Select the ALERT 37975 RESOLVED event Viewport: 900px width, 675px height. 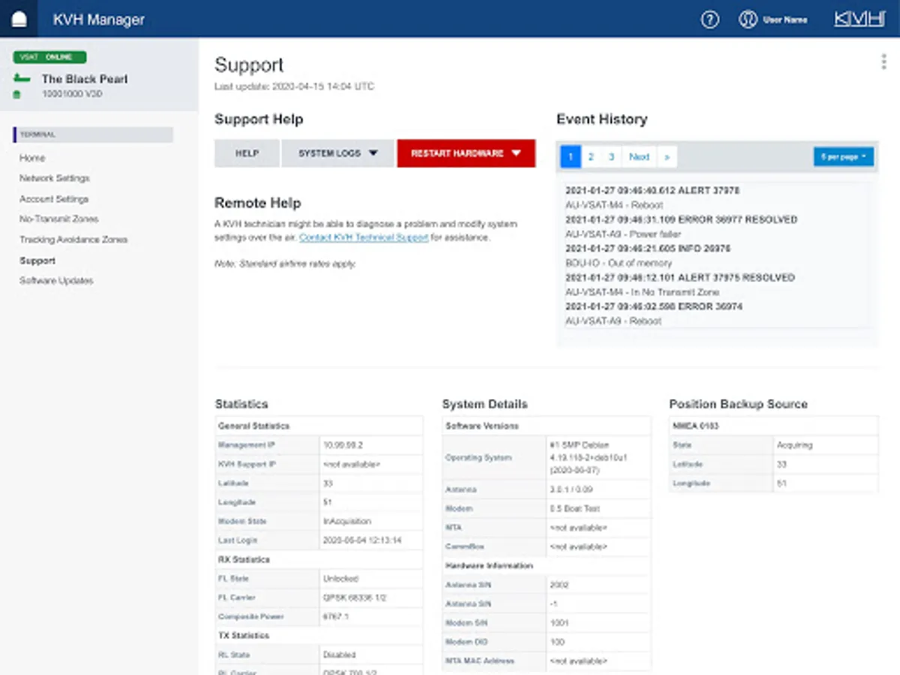(680, 277)
